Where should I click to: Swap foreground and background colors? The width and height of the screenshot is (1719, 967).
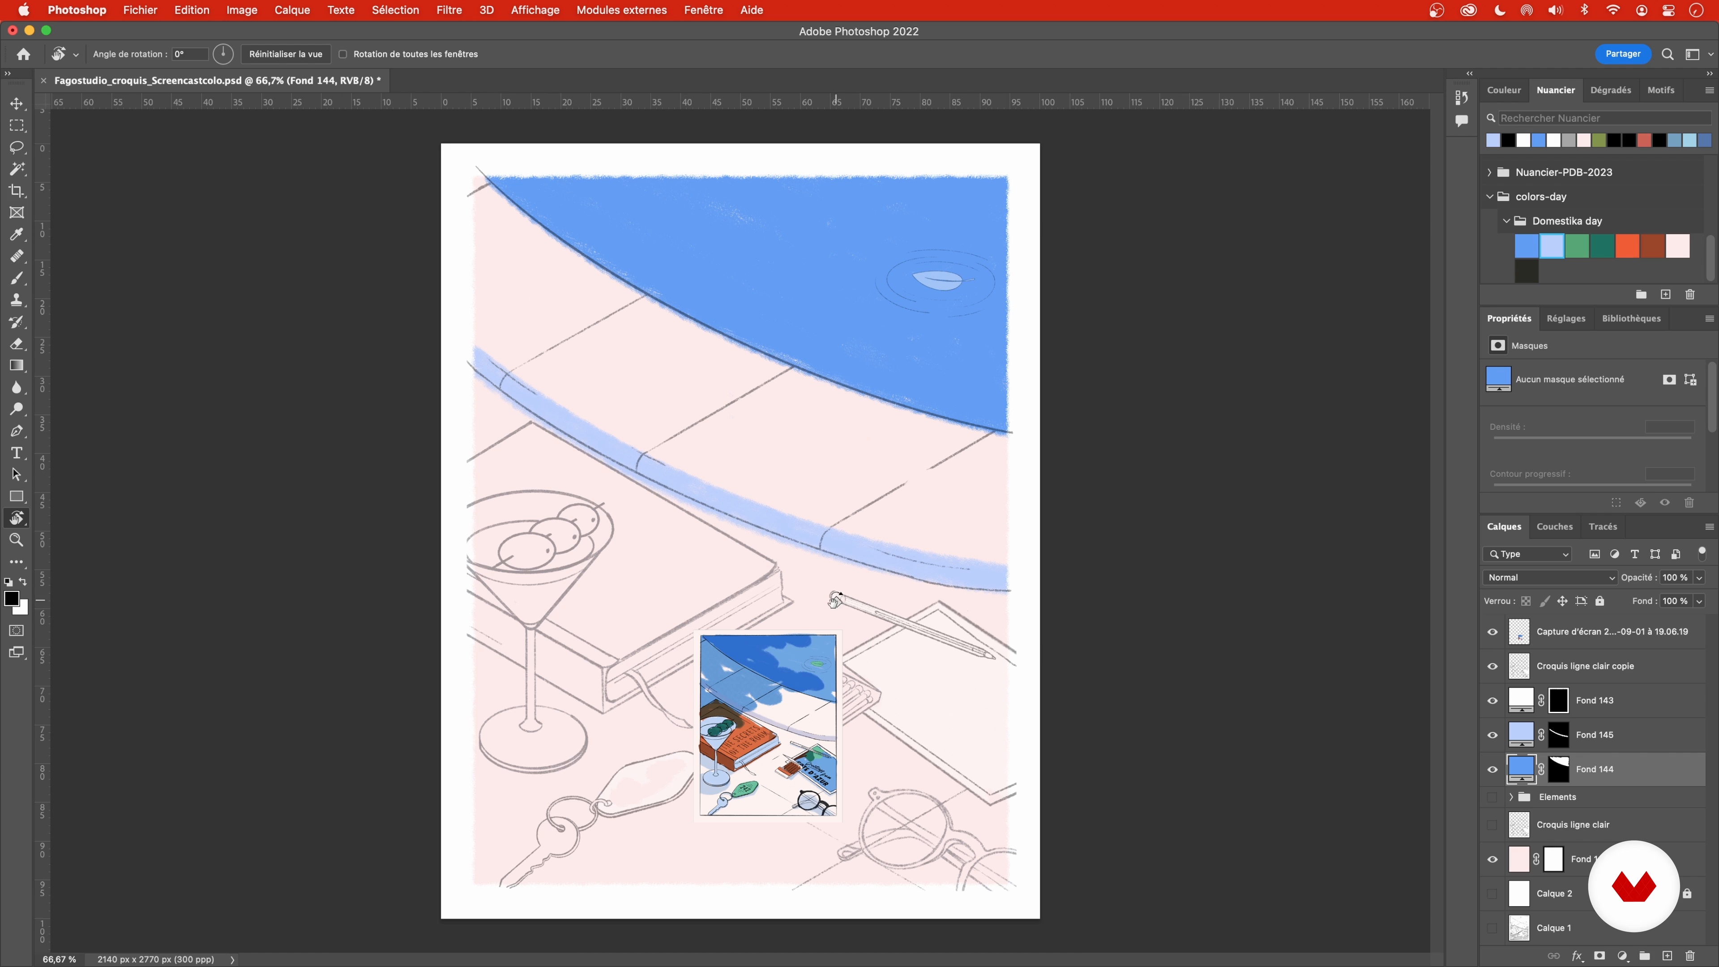tap(23, 582)
